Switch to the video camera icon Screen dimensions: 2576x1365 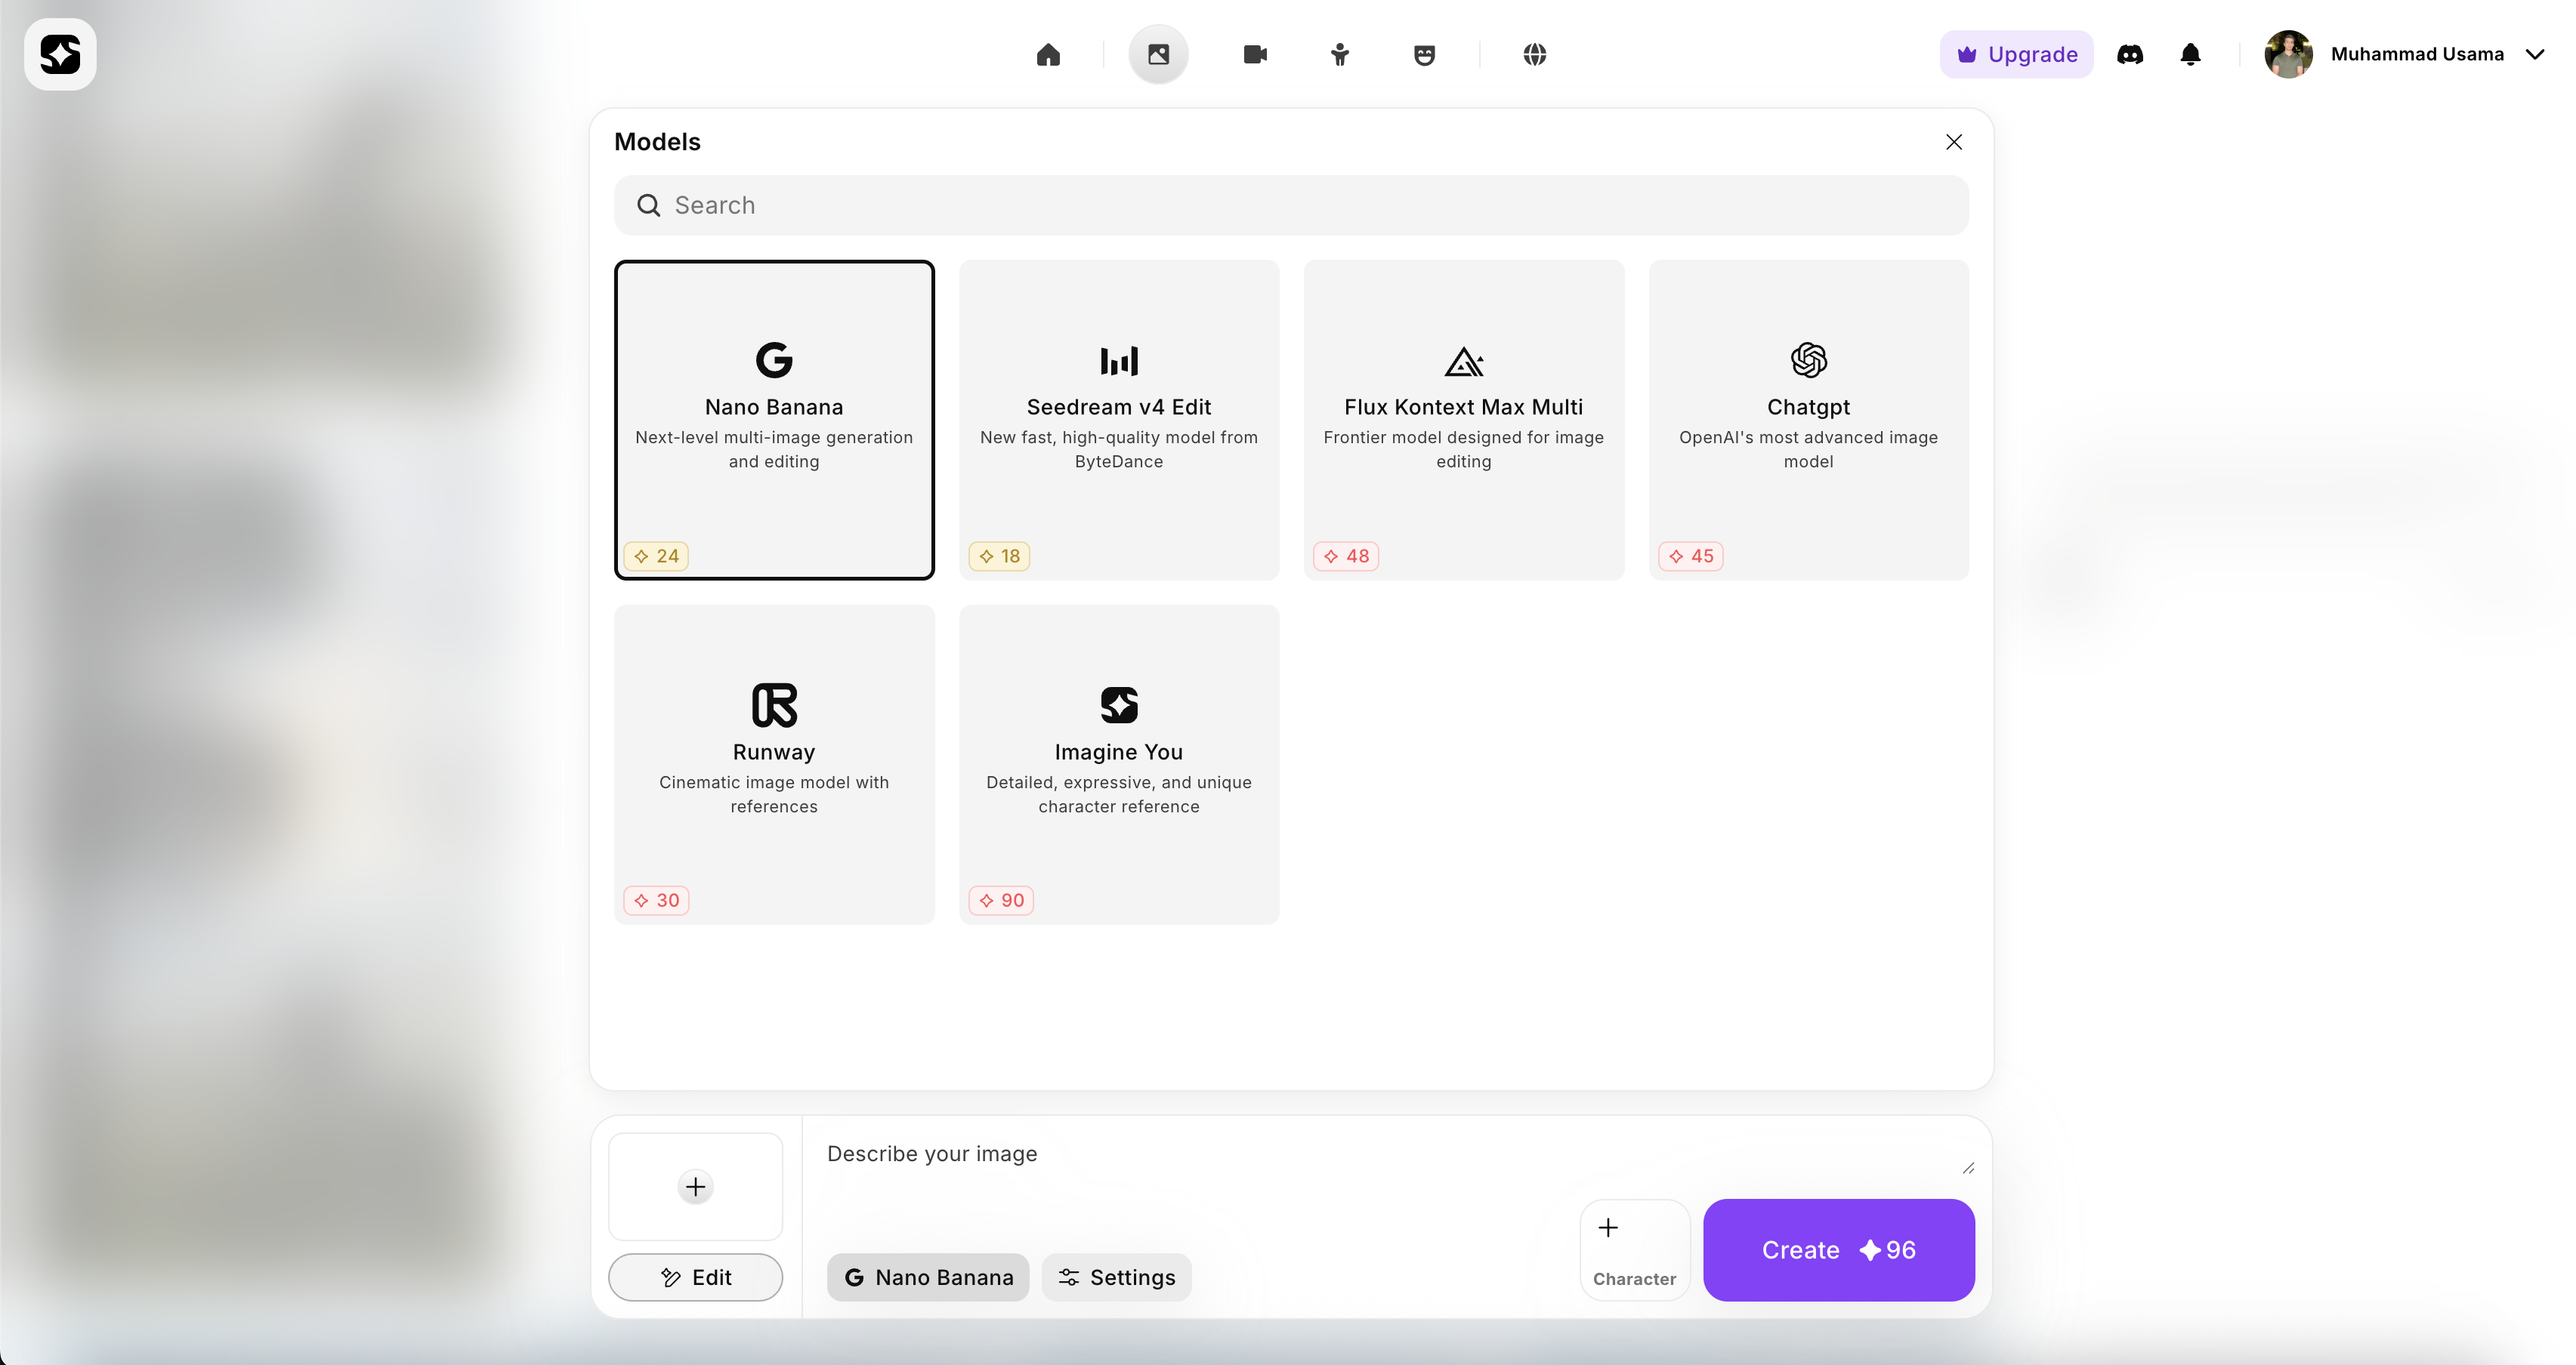pos(1255,54)
